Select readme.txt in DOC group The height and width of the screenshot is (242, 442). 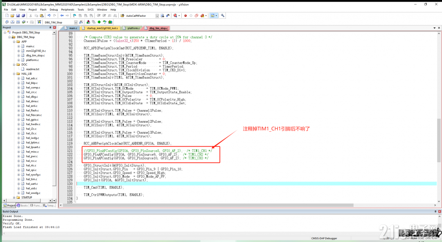[x=33, y=69]
